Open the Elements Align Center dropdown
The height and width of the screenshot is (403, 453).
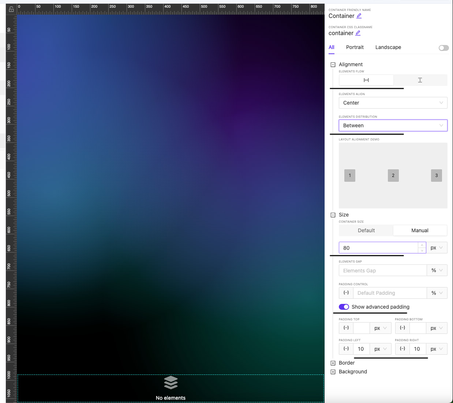pos(393,103)
